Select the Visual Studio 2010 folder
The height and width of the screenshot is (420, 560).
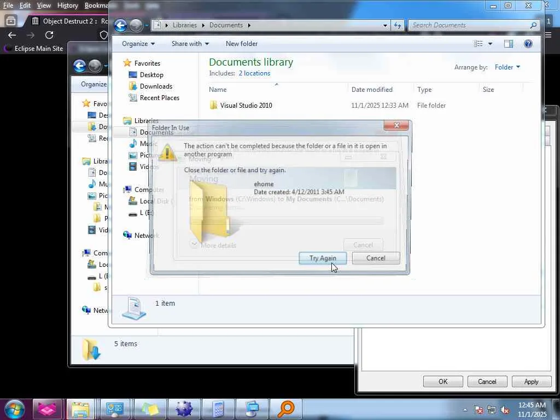coord(246,106)
